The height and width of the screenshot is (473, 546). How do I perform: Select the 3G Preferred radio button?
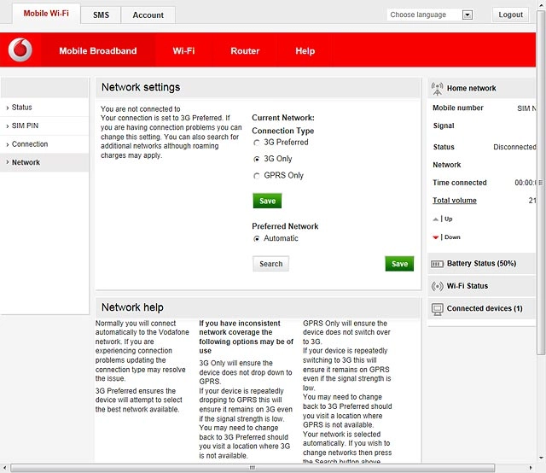[257, 143]
